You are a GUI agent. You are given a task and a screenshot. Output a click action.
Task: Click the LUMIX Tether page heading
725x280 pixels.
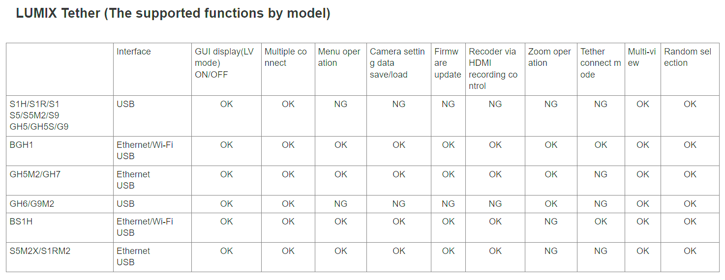pos(173,13)
